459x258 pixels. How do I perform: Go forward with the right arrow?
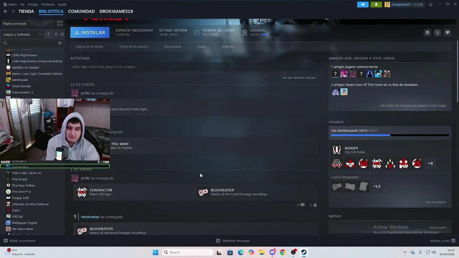pos(13,11)
